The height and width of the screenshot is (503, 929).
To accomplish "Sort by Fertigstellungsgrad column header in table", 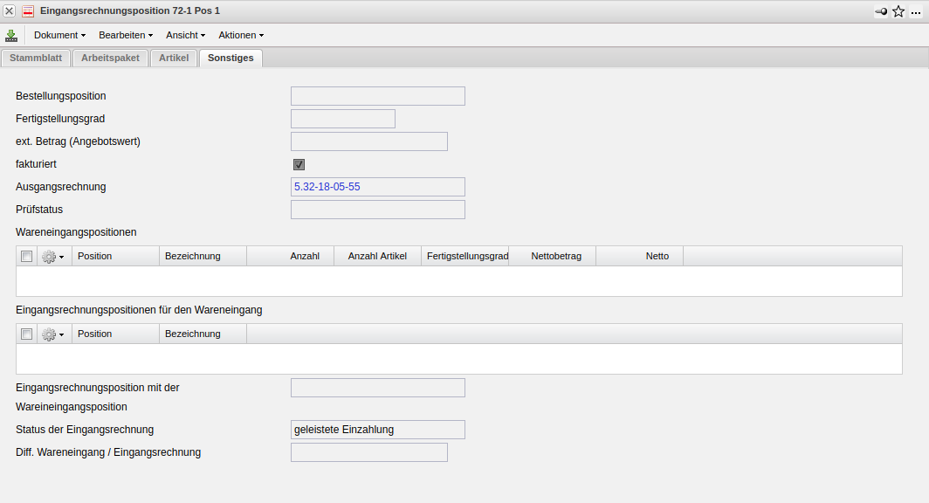I will (465, 257).
